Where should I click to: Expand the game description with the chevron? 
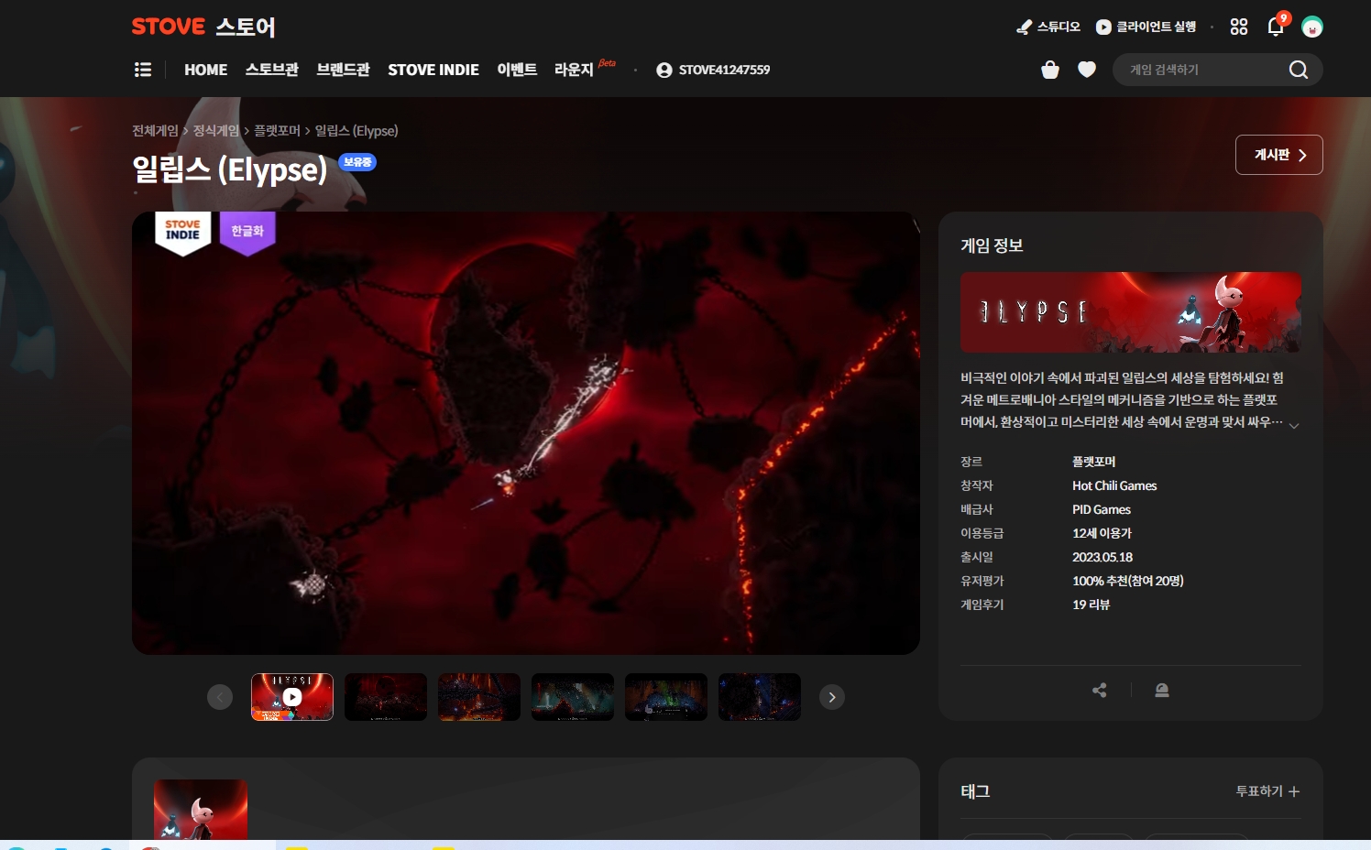click(1294, 425)
